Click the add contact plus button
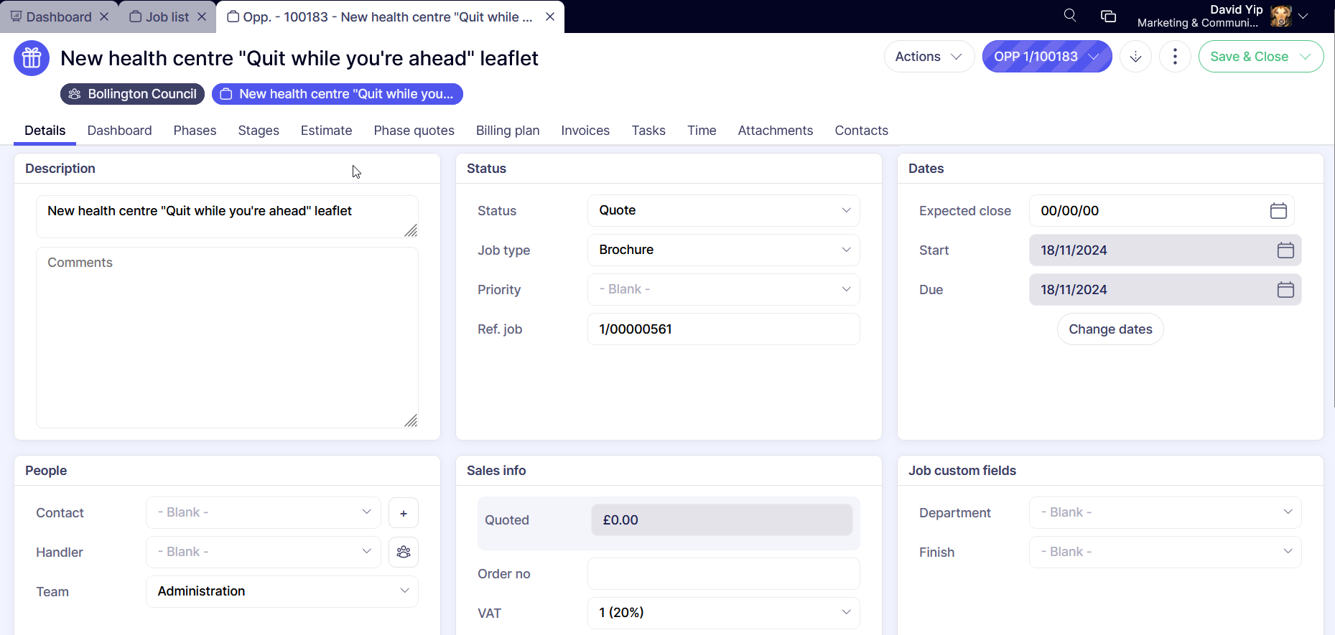This screenshot has width=1335, height=635. 404,513
